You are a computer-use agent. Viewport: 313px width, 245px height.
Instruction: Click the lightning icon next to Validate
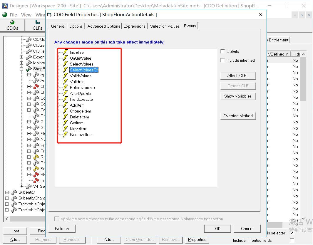point(66,82)
